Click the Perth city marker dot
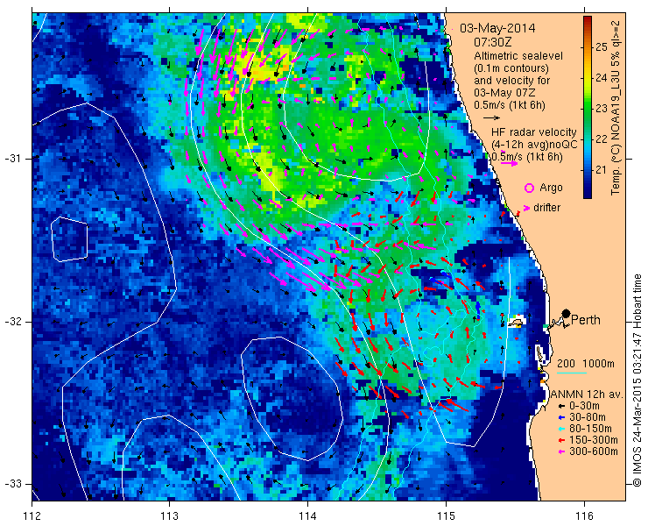 pos(567,313)
